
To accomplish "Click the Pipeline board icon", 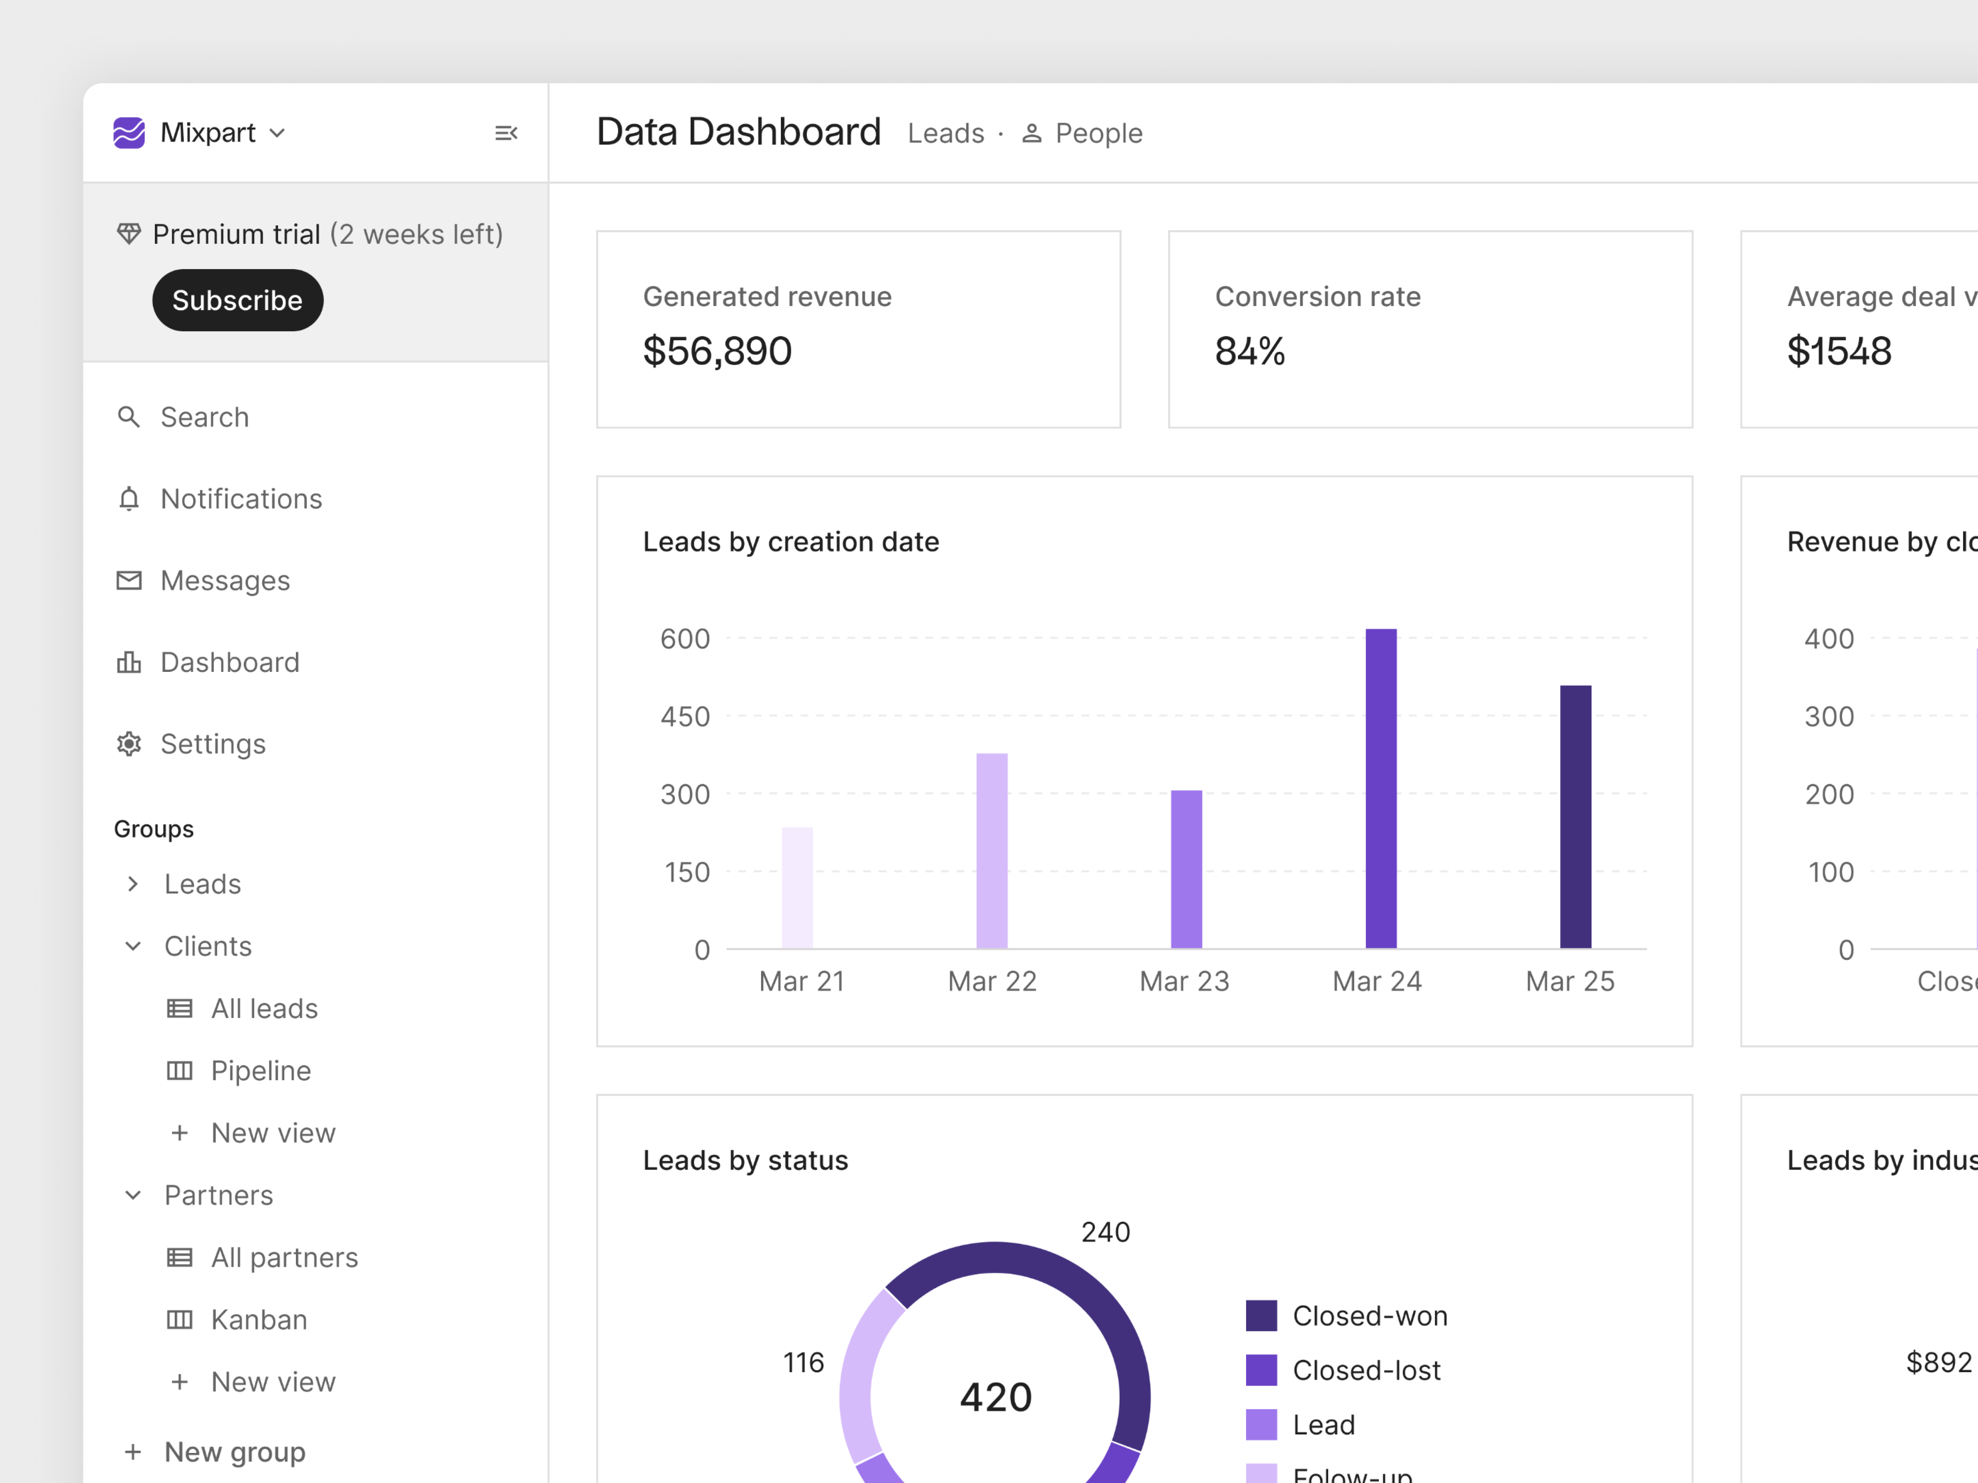I will pos(180,1071).
